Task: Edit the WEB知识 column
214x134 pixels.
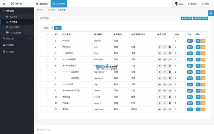Action: coord(198,47)
